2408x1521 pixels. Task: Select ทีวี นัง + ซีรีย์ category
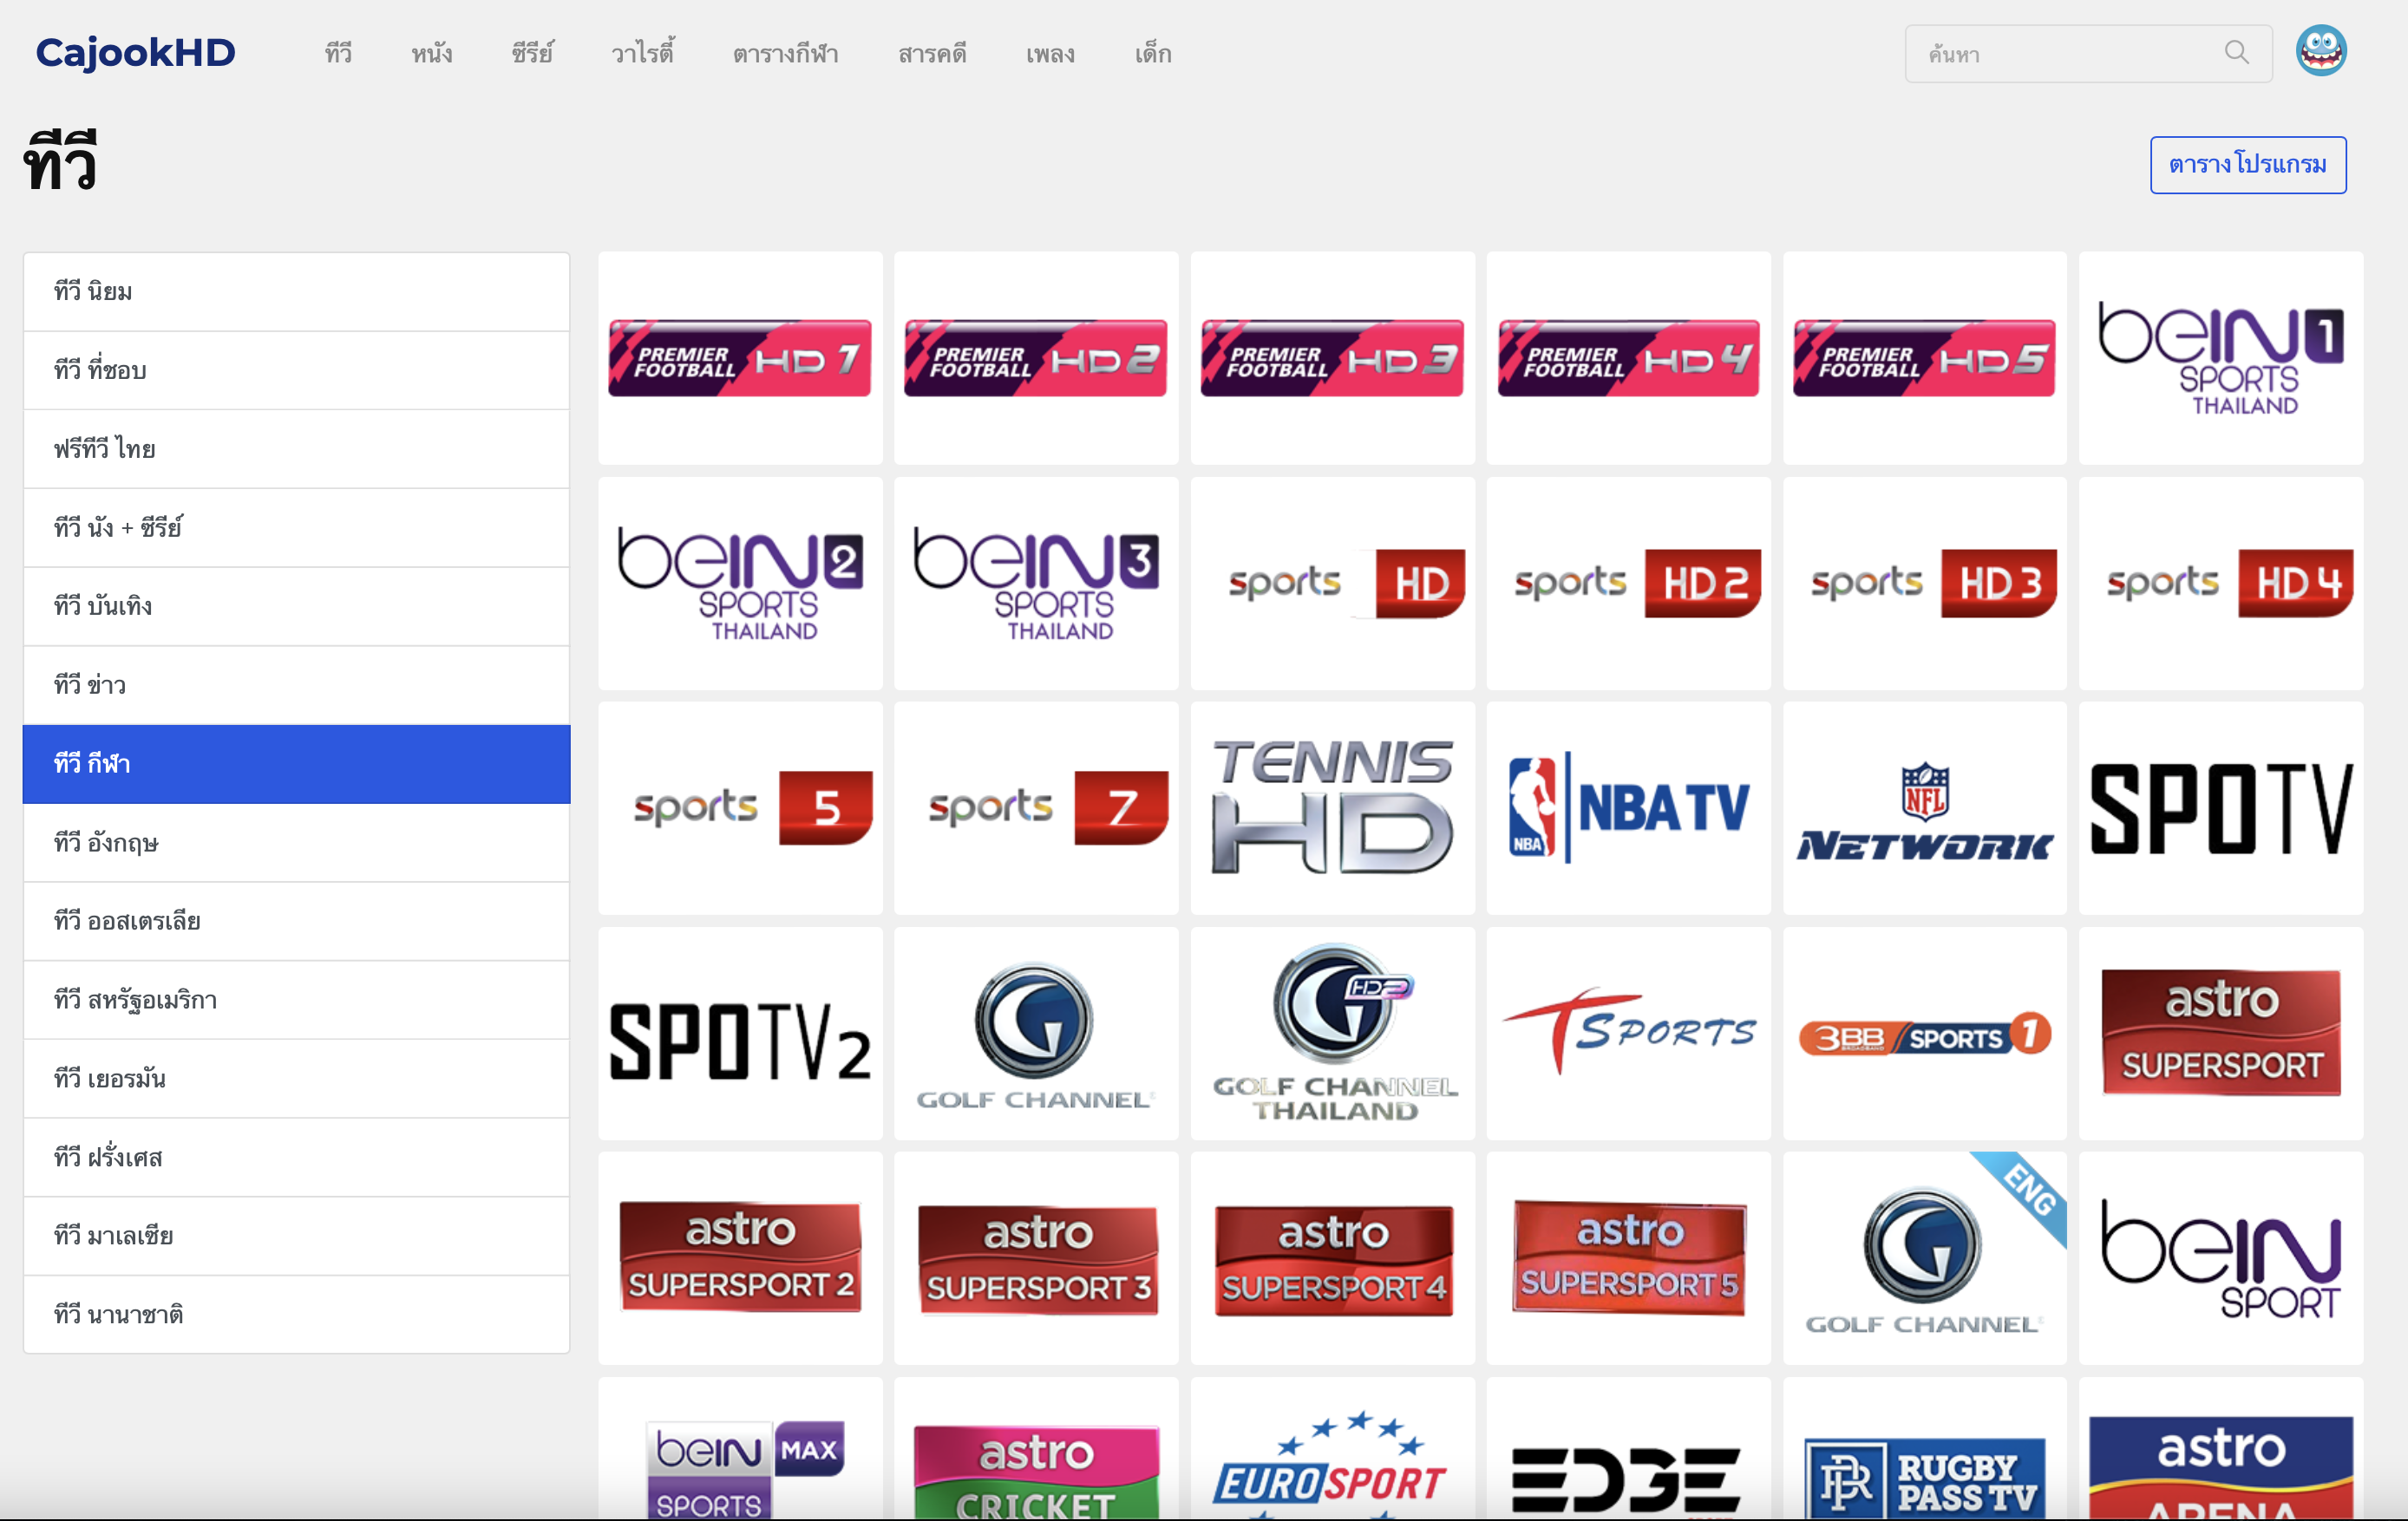click(296, 528)
